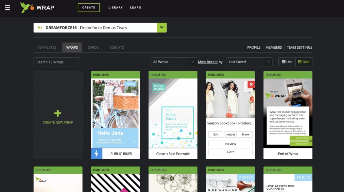344x192 pixels.
Task: Click the Create button
Action: (89, 8)
